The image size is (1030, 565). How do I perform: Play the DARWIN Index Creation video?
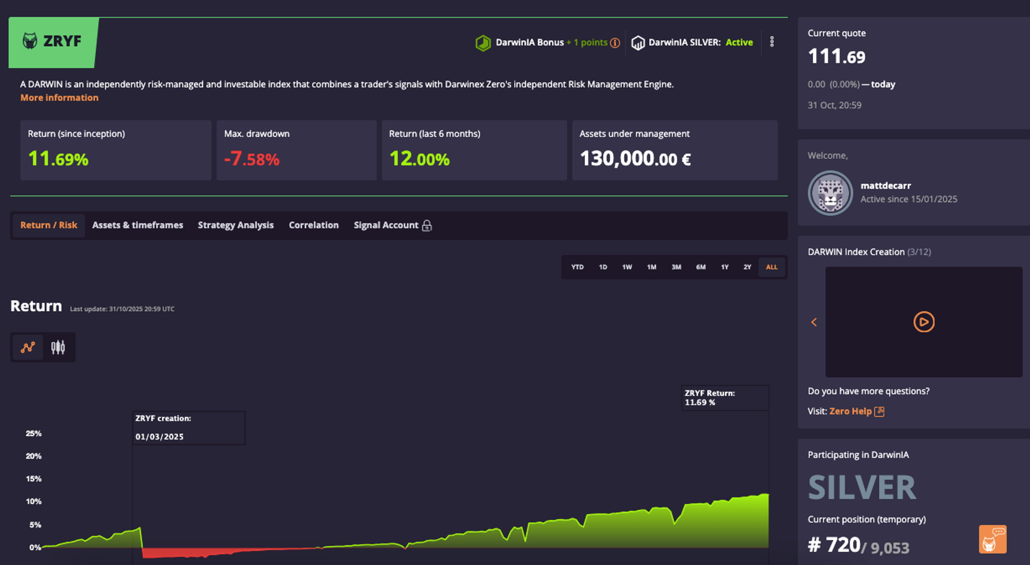(924, 322)
